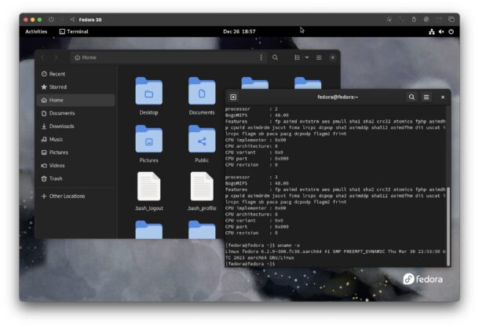Image resolution: width=479 pixels, height=327 pixels.
Task: Open the Files search magnifier icon
Action: coord(275,57)
